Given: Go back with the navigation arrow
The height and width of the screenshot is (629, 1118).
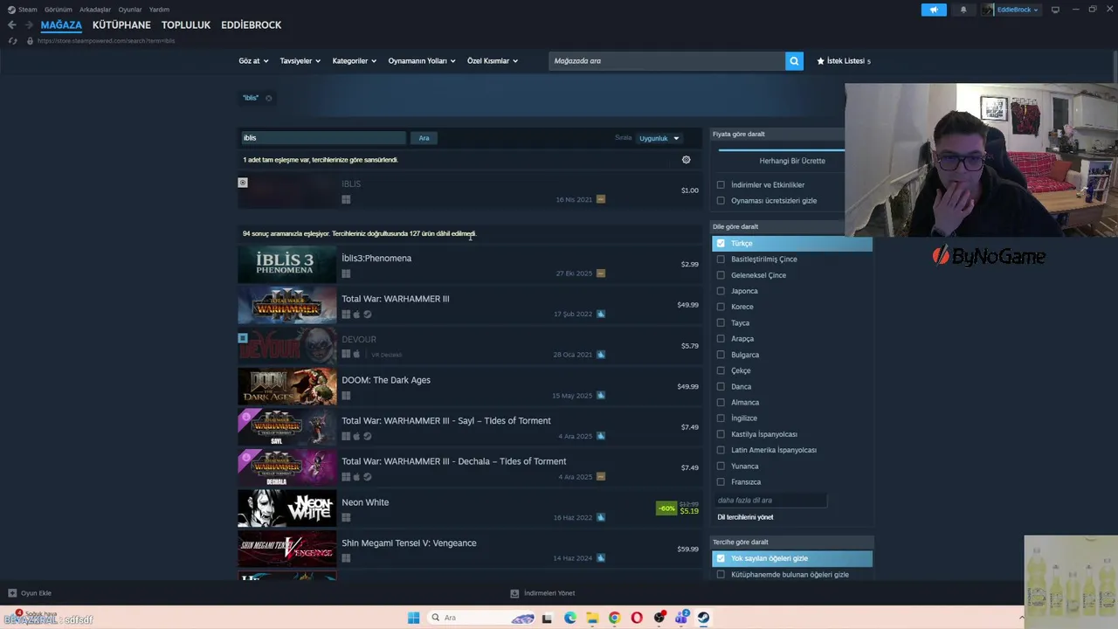Looking at the screenshot, I should click(12, 25).
